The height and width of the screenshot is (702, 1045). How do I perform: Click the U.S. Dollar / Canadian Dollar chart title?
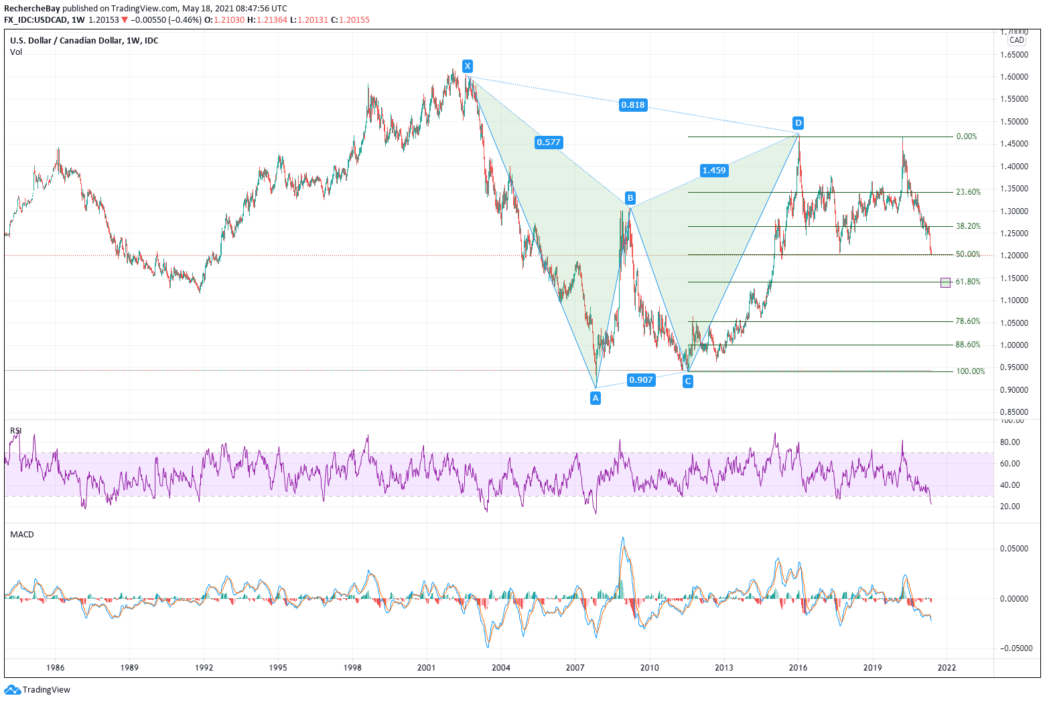[84, 41]
